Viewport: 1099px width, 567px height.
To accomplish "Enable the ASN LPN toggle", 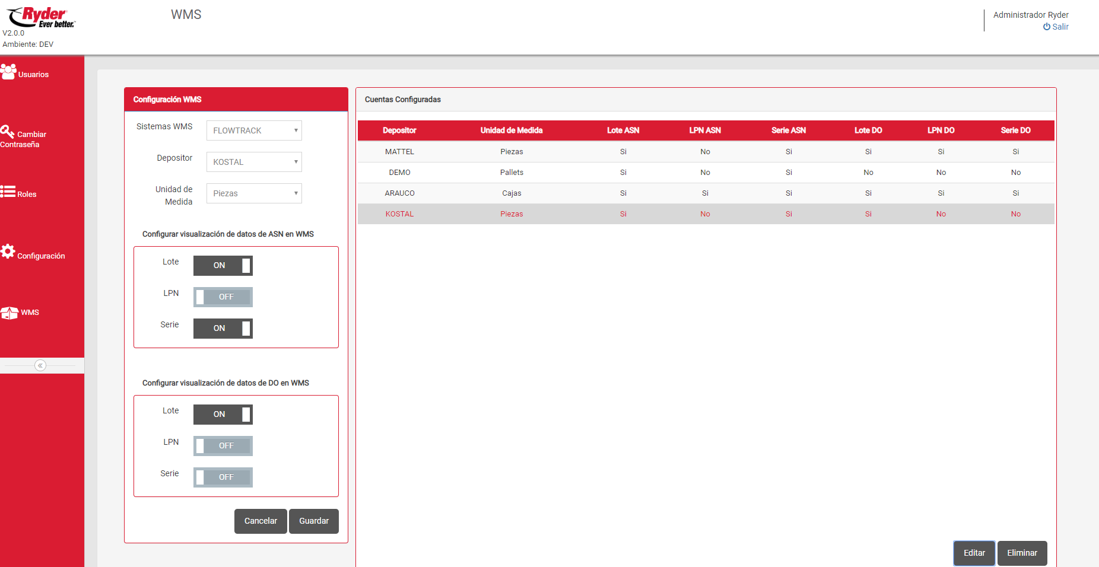I will pos(223,297).
